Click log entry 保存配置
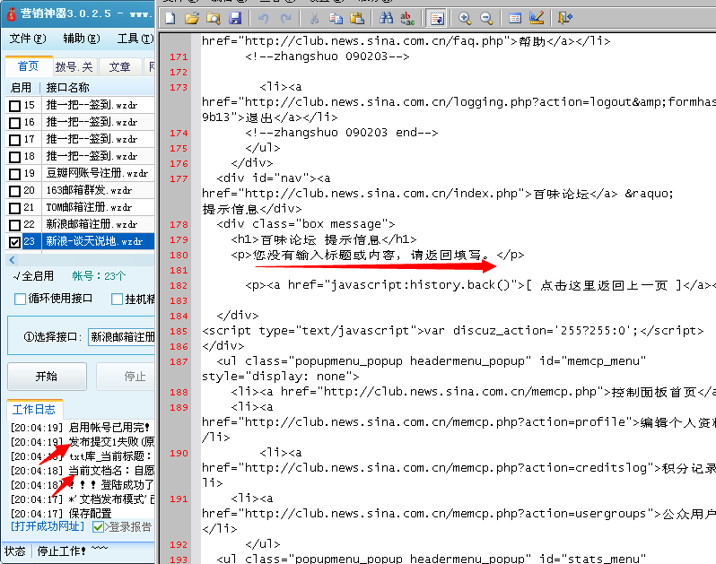 (61, 513)
